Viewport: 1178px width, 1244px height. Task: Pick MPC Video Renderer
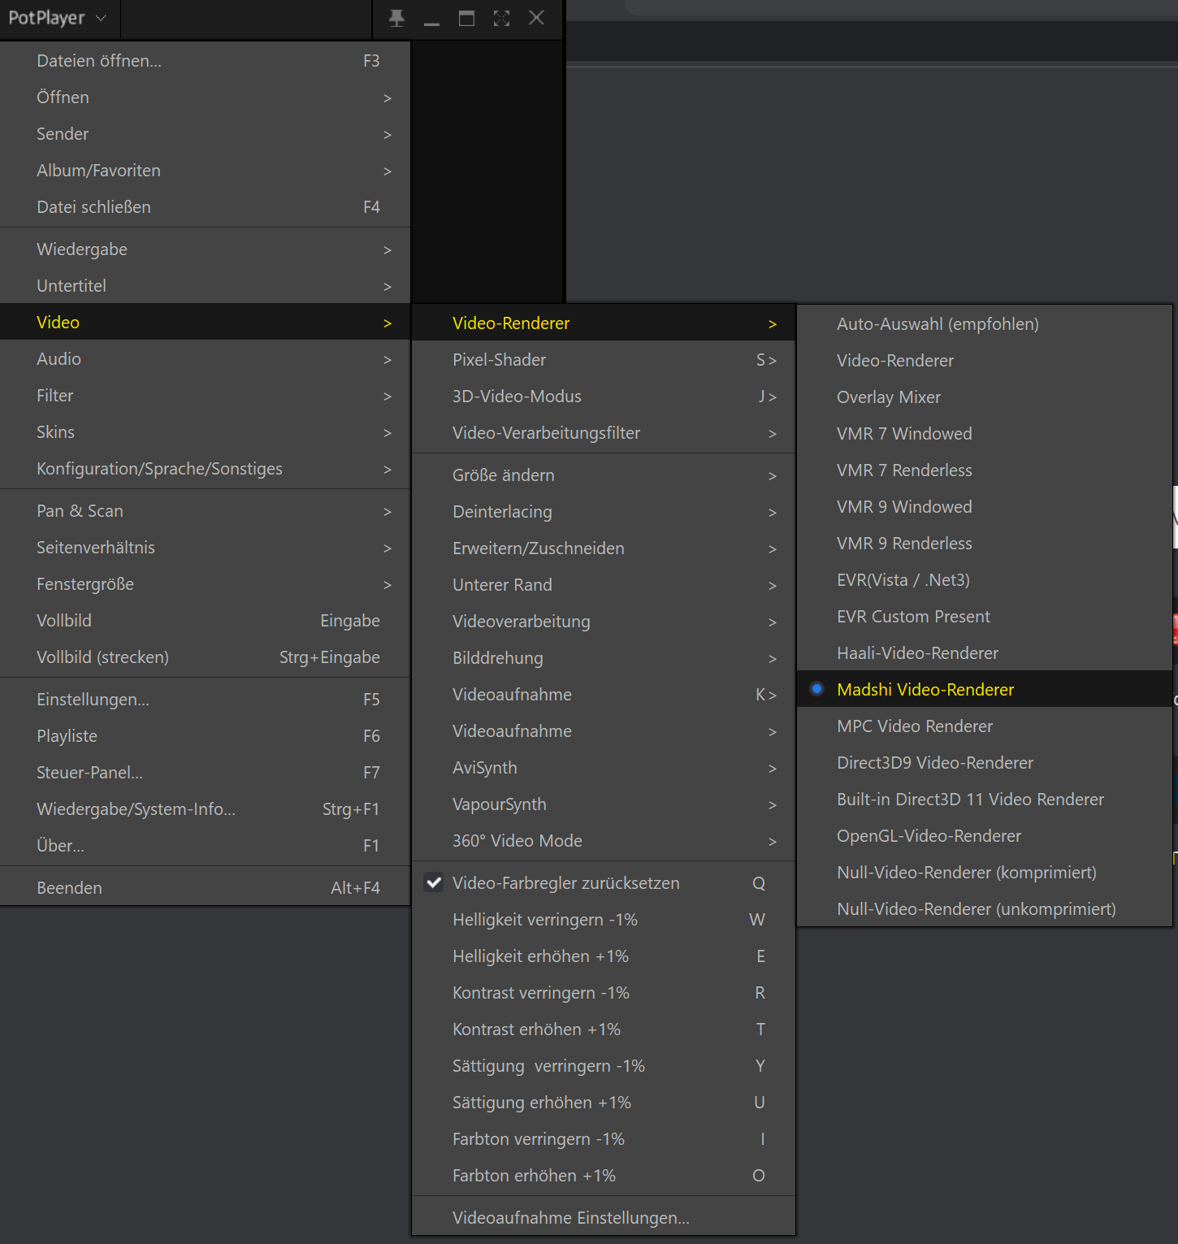tap(985, 726)
